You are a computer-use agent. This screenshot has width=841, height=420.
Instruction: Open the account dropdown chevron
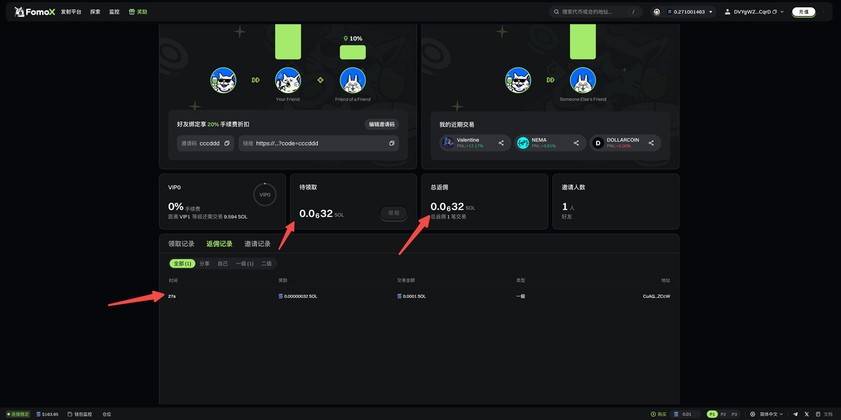pos(782,12)
